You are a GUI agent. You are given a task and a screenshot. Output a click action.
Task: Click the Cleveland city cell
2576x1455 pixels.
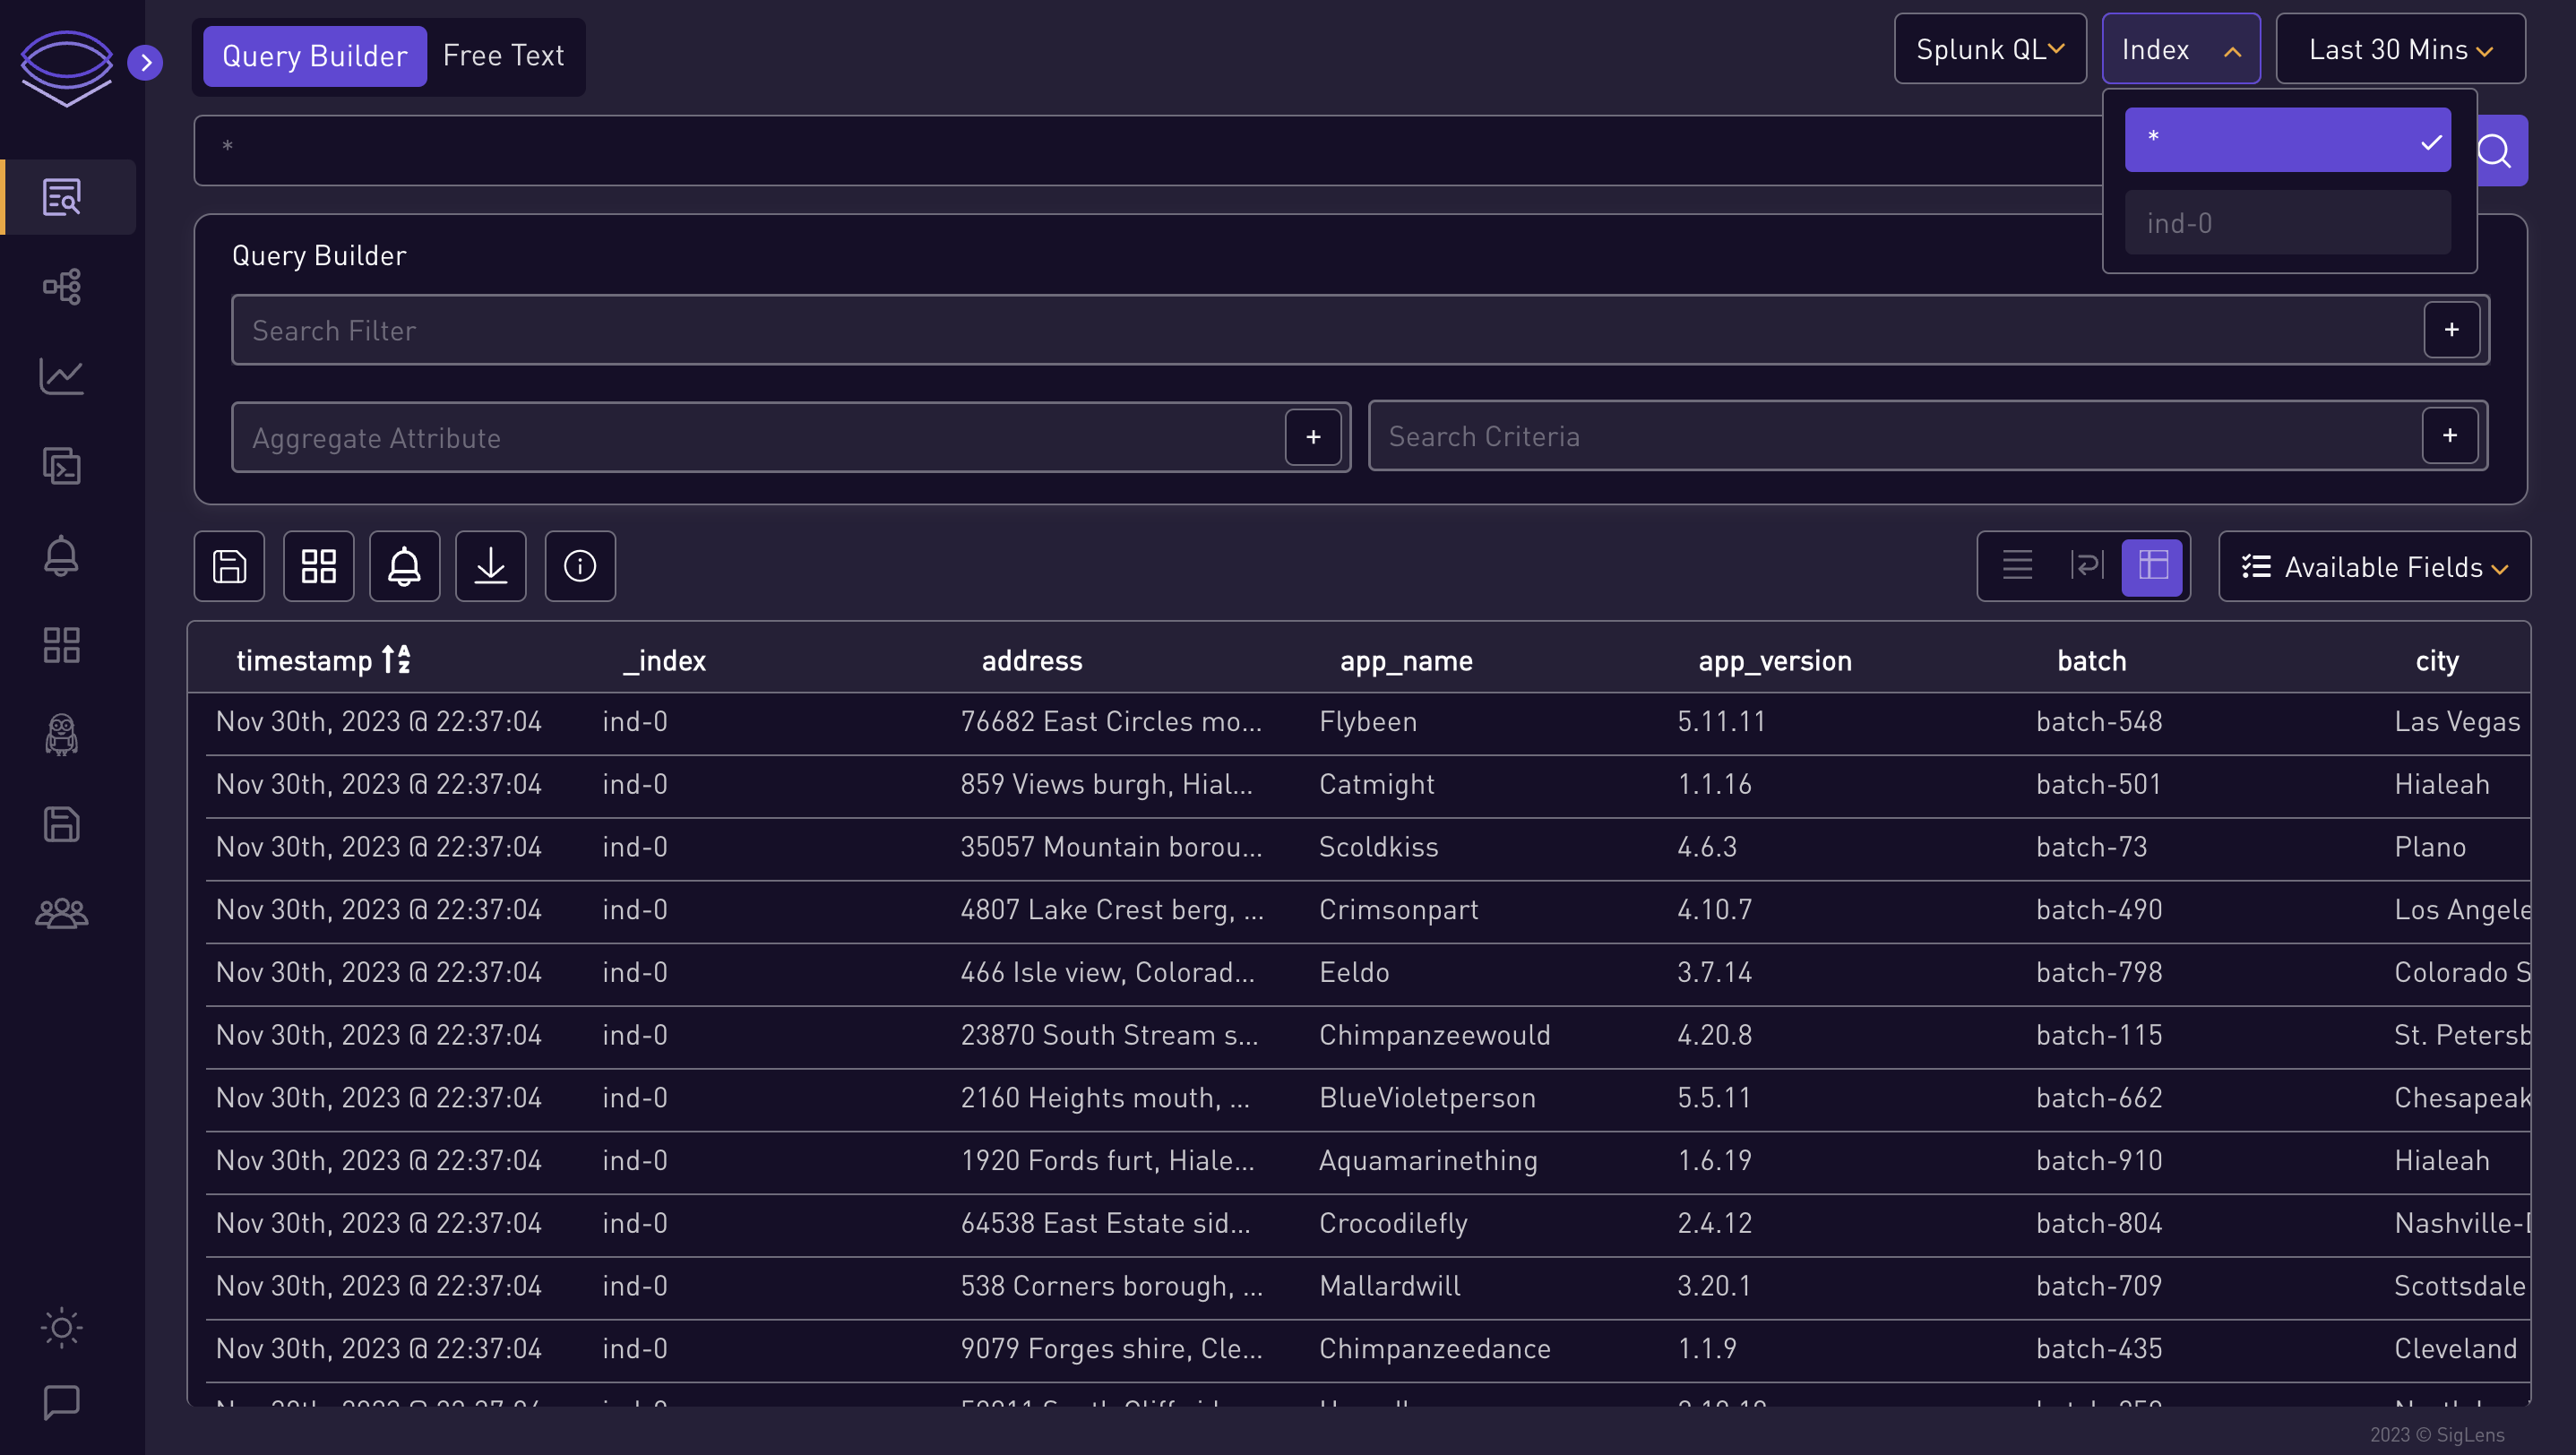point(2455,1349)
